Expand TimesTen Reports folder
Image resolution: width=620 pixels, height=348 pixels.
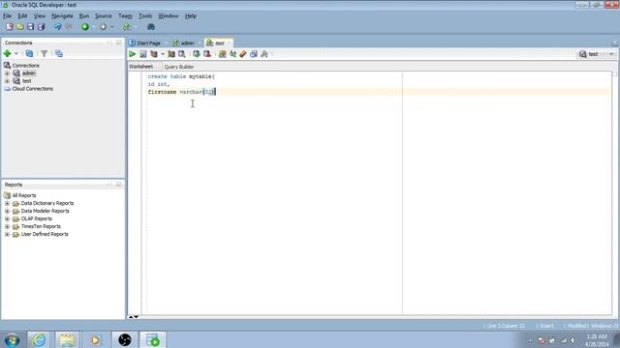[7, 226]
